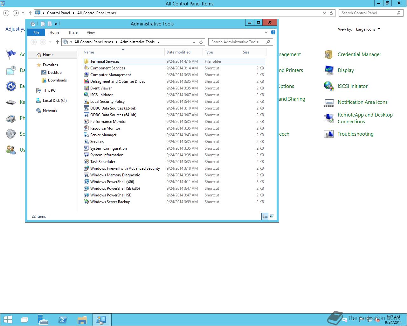407x326 pixels.
Task: Expand the ribbon with the chevron
Action: 266,32
